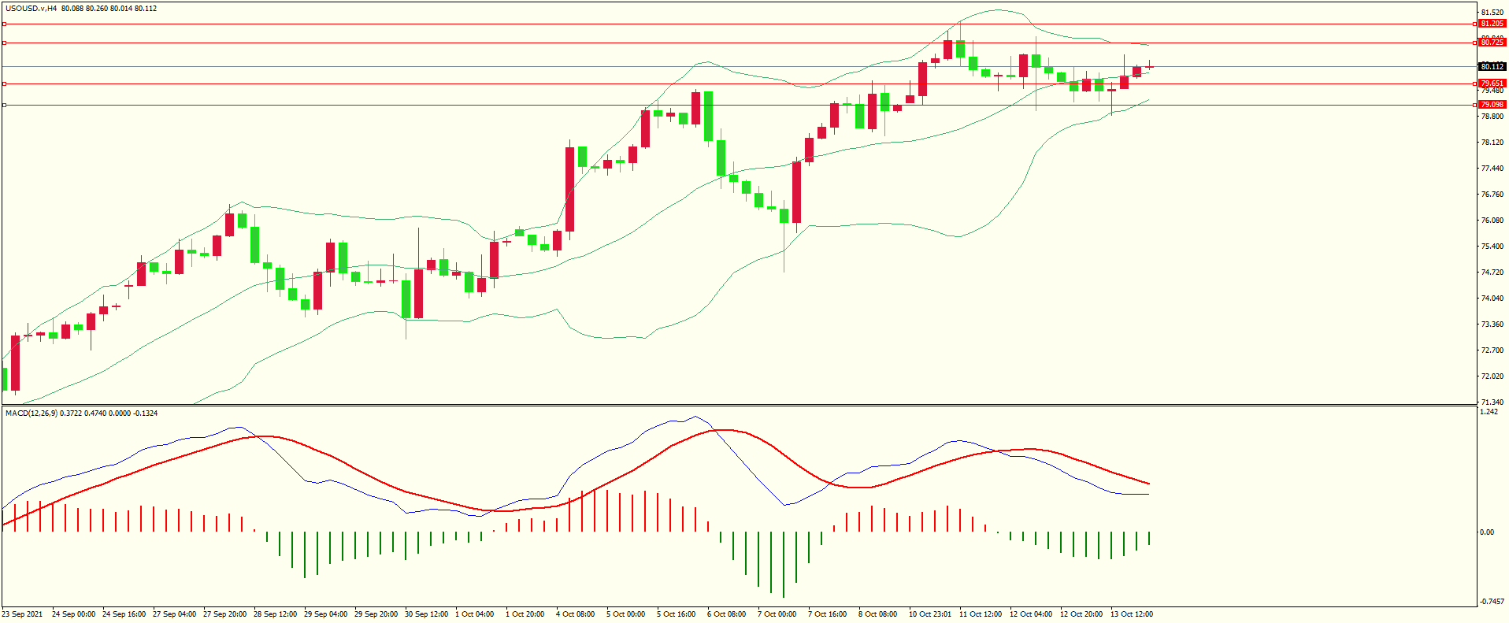Click the 76.080 value on price scale
Image resolution: width=1509 pixels, height=623 pixels.
[1492, 221]
